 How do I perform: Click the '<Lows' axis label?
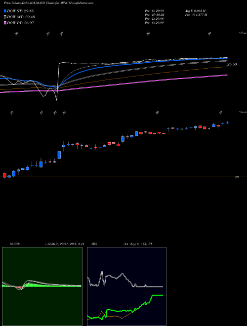tap(243, 112)
